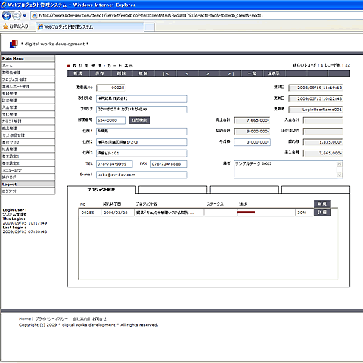Click the digital works development logo icon
This screenshot has height=363, width=363.
pos(14,44)
